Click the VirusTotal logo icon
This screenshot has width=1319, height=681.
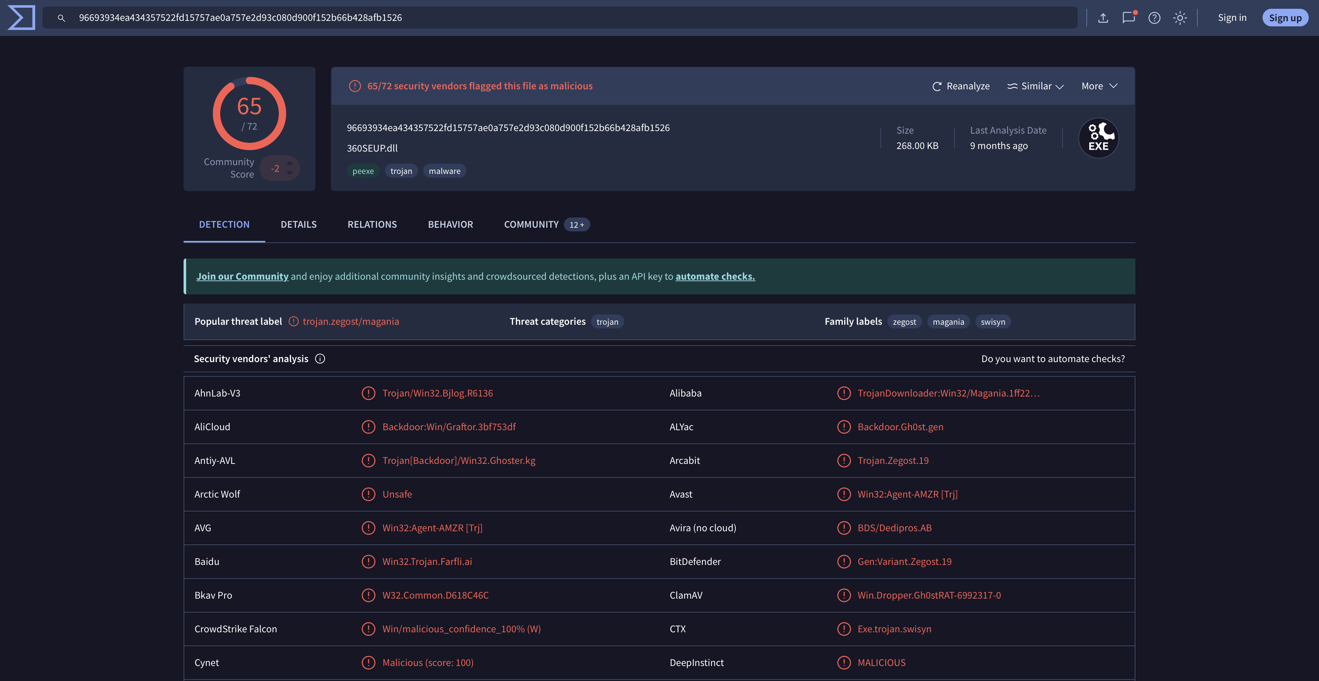coord(22,18)
